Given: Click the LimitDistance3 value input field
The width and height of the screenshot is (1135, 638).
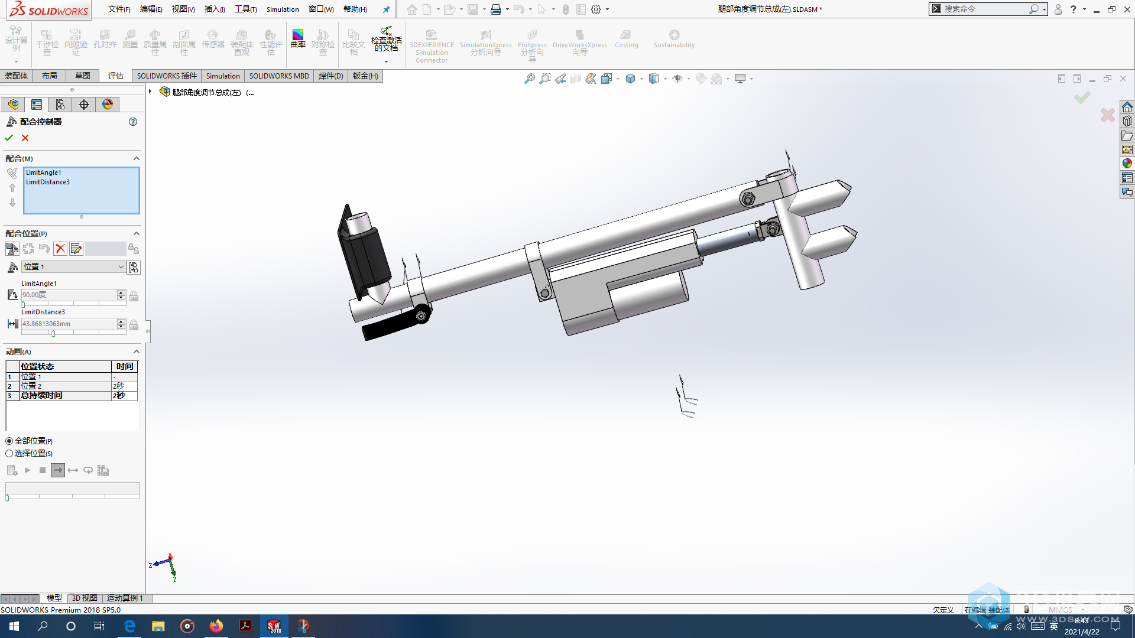Looking at the screenshot, I should click(x=69, y=324).
